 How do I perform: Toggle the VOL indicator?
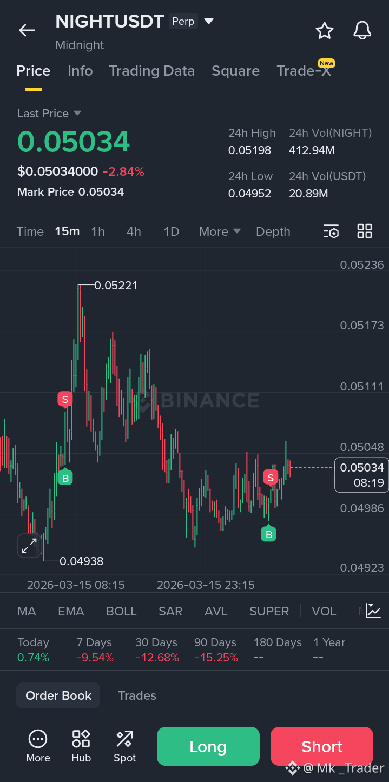coord(324,611)
